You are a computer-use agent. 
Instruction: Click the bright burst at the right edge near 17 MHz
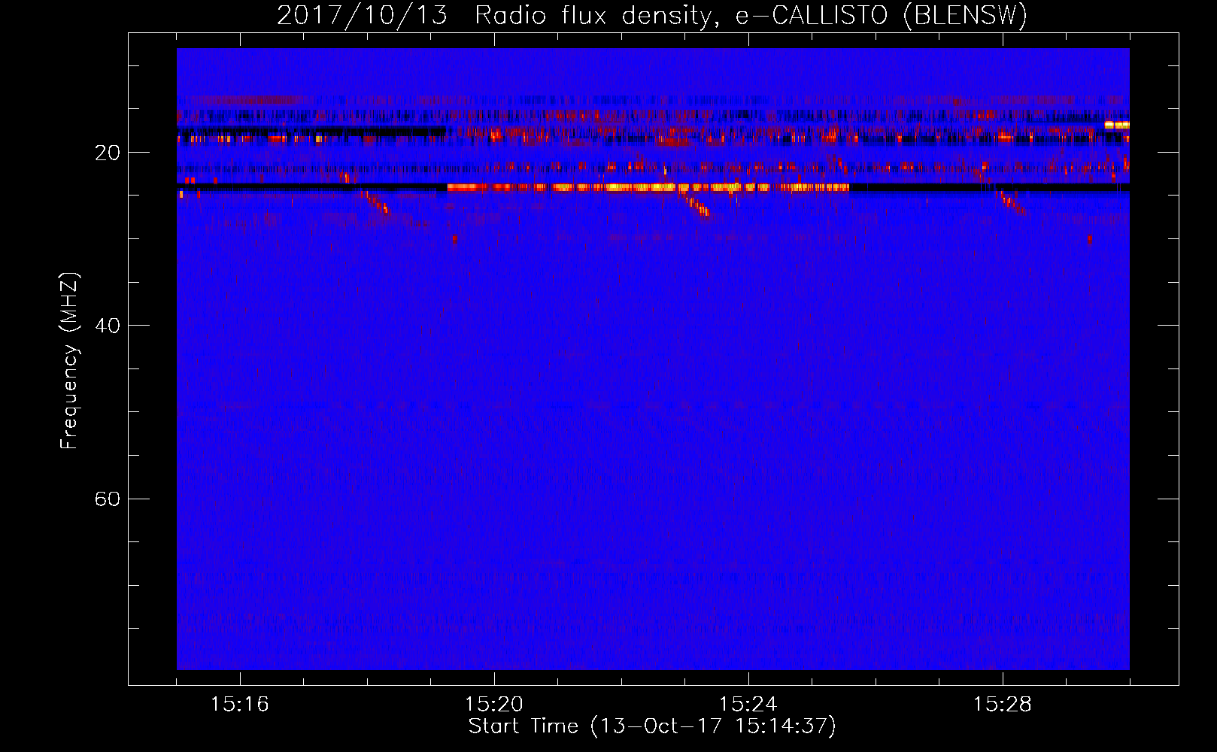(1117, 125)
